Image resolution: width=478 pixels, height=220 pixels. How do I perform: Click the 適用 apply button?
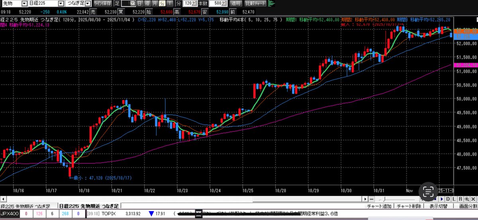[x=235, y=3]
